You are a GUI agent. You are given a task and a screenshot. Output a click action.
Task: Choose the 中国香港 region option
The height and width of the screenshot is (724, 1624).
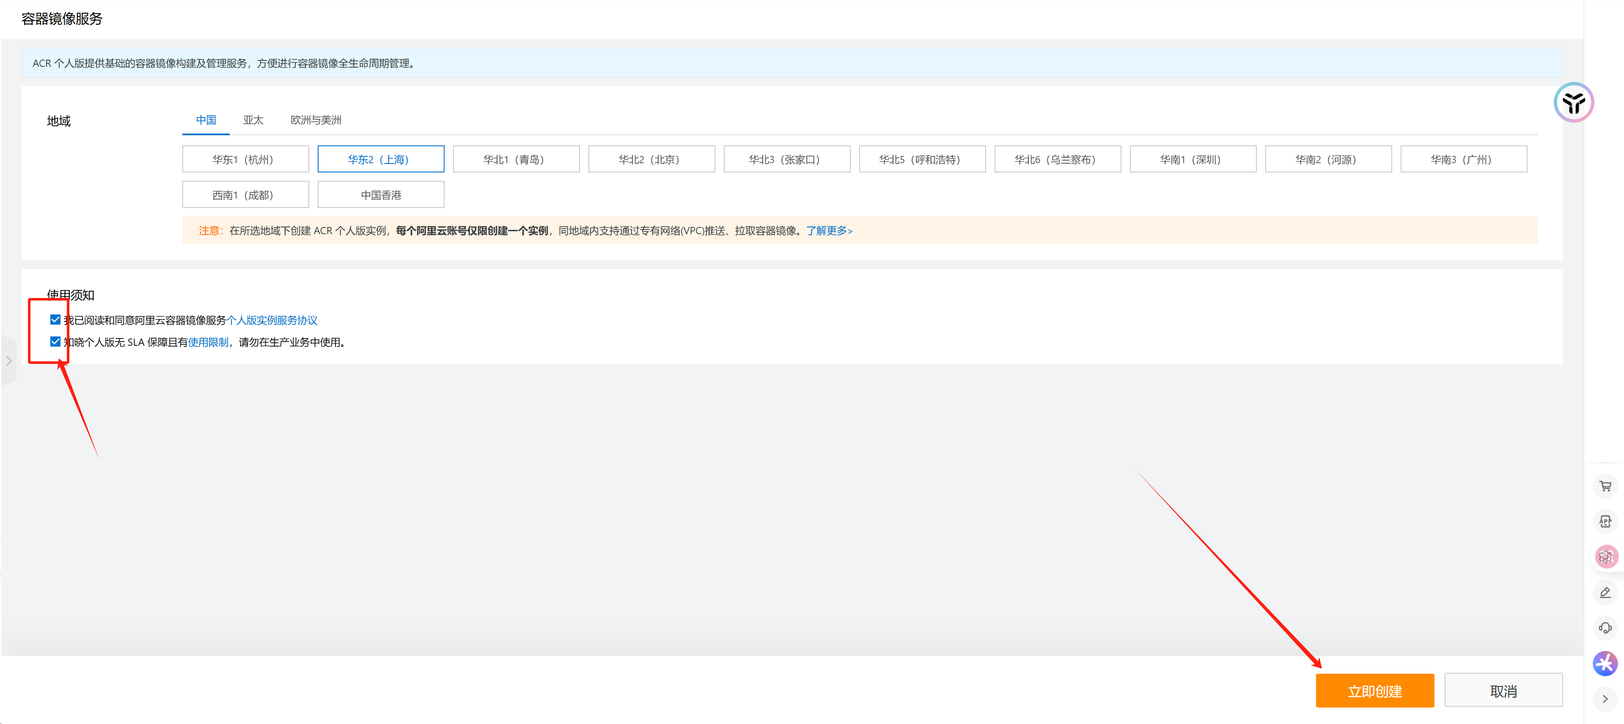pos(381,195)
